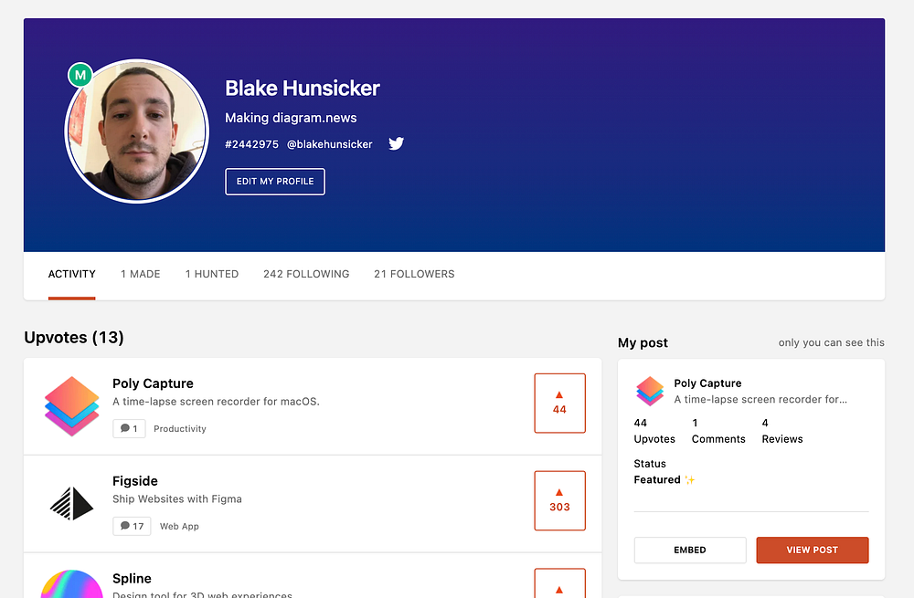The width and height of the screenshot is (914, 598).
Task: Click 'A time-lapse screen recorder for macOS.' text
Action: (x=217, y=402)
